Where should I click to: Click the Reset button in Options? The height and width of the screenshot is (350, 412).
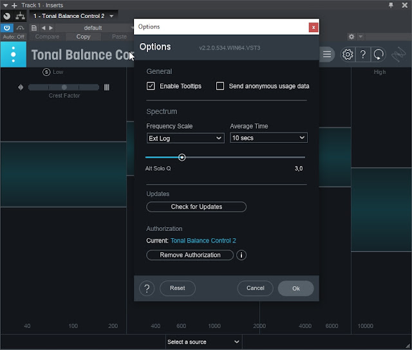(x=178, y=288)
